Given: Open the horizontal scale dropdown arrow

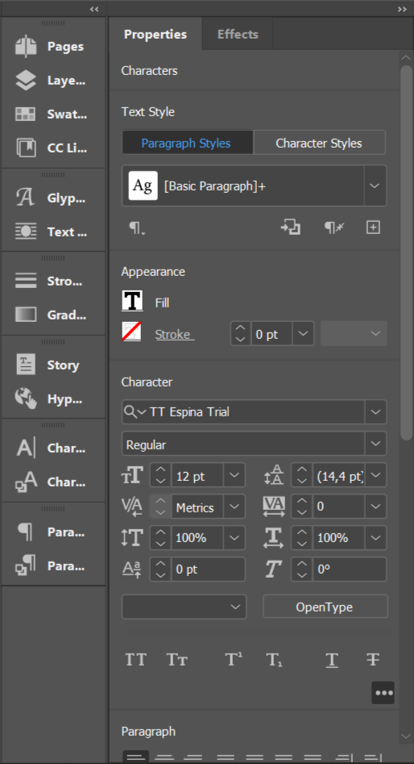Looking at the screenshot, I should pos(375,538).
